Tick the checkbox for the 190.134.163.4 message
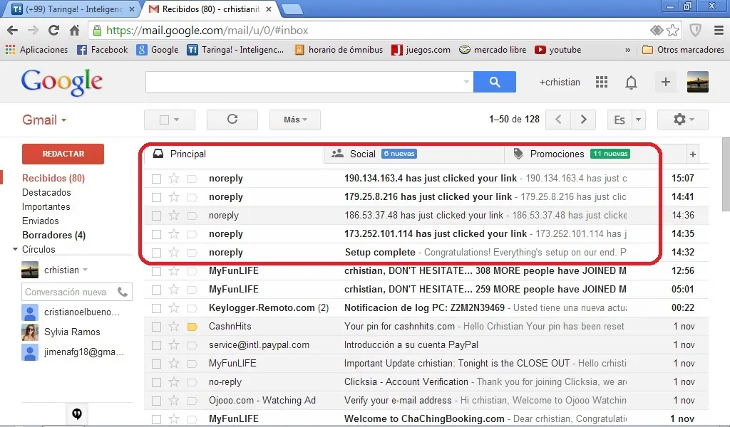Viewport: 730px width, 427px height. 156,179
